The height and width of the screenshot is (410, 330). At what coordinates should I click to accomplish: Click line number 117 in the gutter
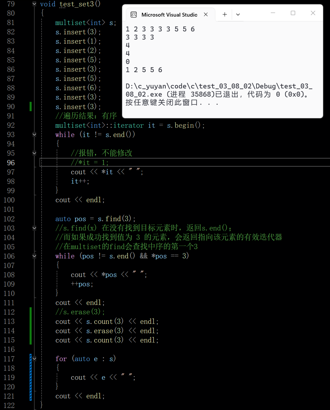[x=9, y=359]
